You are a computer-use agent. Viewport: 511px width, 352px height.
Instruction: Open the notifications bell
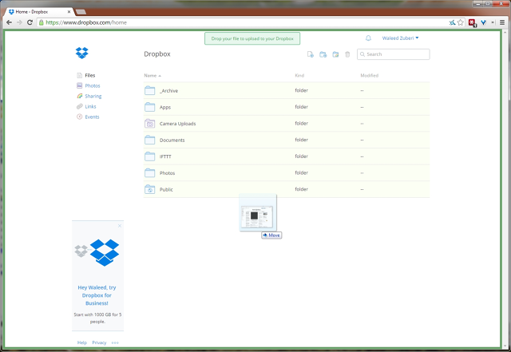click(x=368, y=38)
